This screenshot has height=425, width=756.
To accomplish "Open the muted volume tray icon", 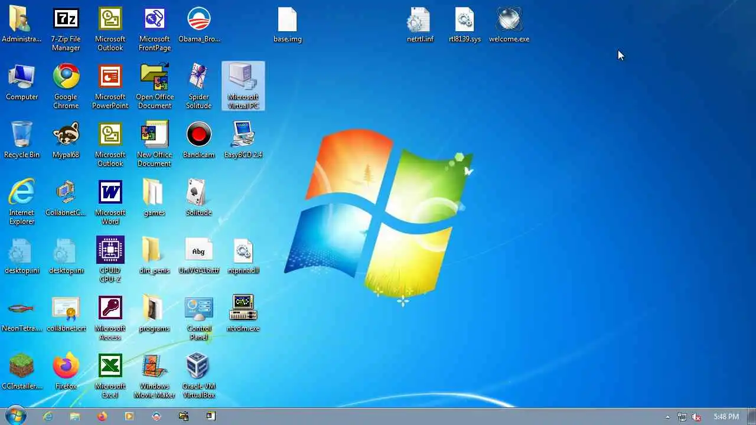I will pyautogui.click(x=697, y=417).
